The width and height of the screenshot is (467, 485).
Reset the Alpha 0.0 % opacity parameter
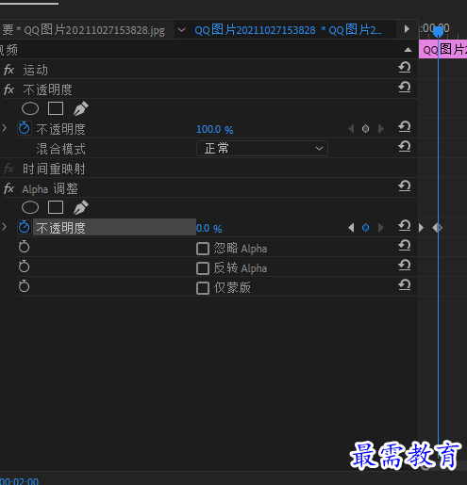click(x=405, y=225)
